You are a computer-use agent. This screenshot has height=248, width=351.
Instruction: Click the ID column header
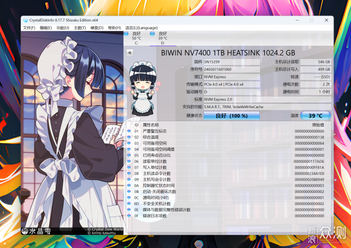[x=136, y=125]
